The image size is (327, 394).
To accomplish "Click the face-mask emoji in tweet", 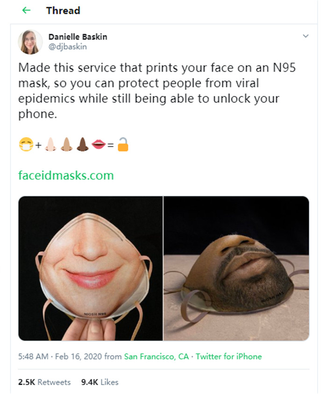I will click(x=25, y=146).
